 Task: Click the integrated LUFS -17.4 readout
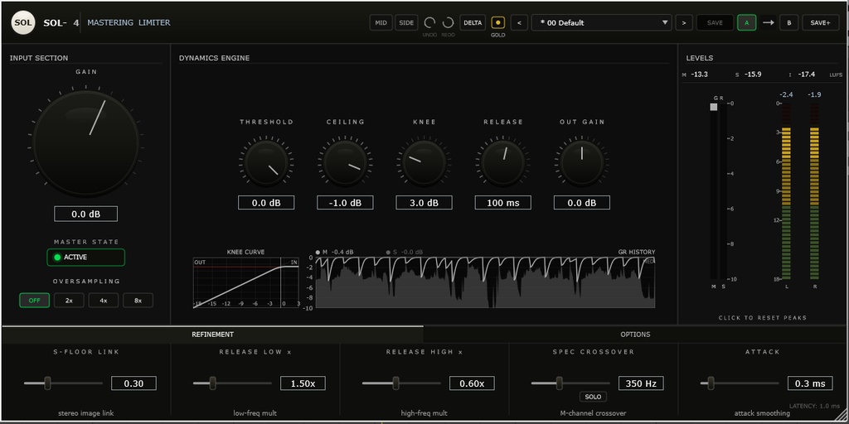point(806,75)
